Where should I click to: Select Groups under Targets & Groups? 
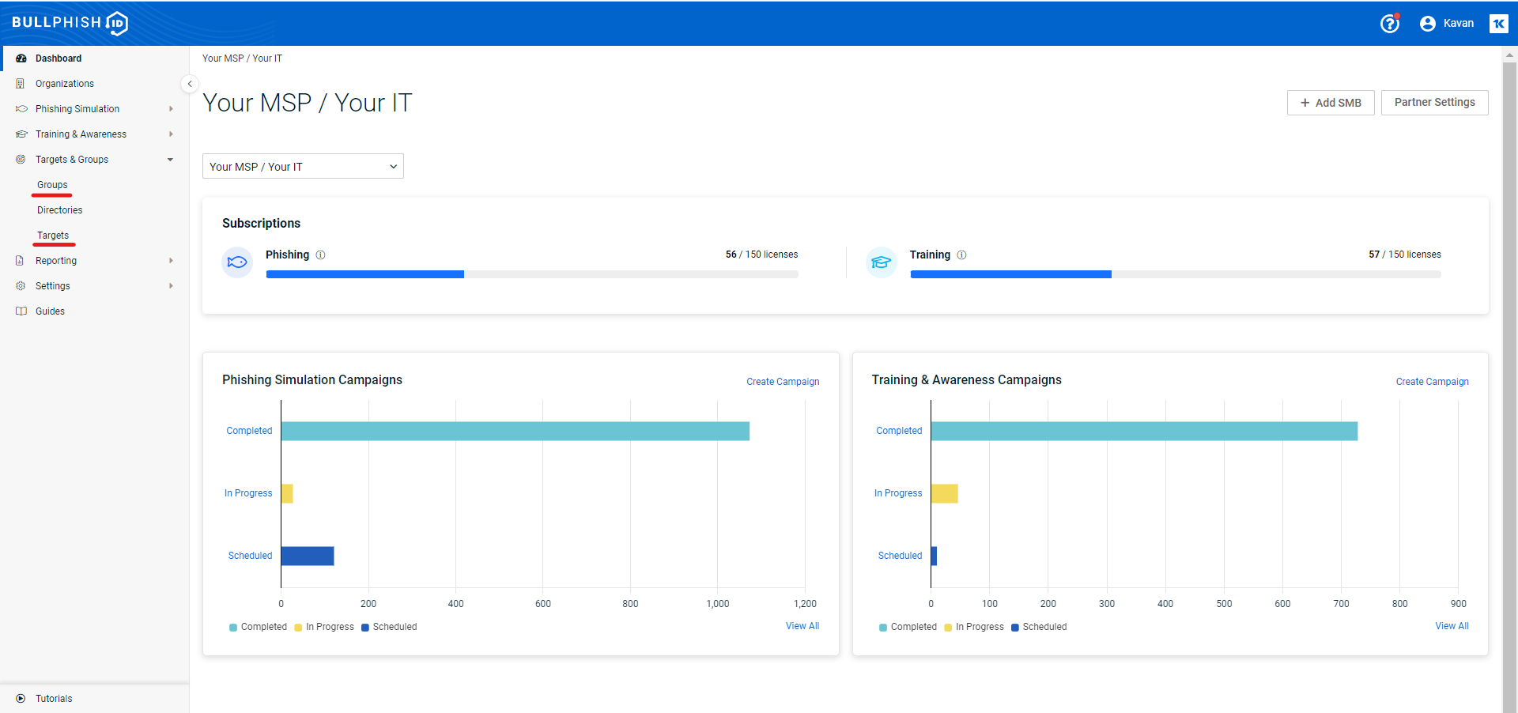tap(52, 185)
